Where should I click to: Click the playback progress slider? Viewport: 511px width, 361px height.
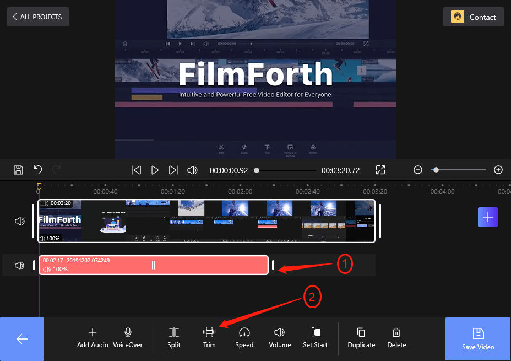pos(286,170)
